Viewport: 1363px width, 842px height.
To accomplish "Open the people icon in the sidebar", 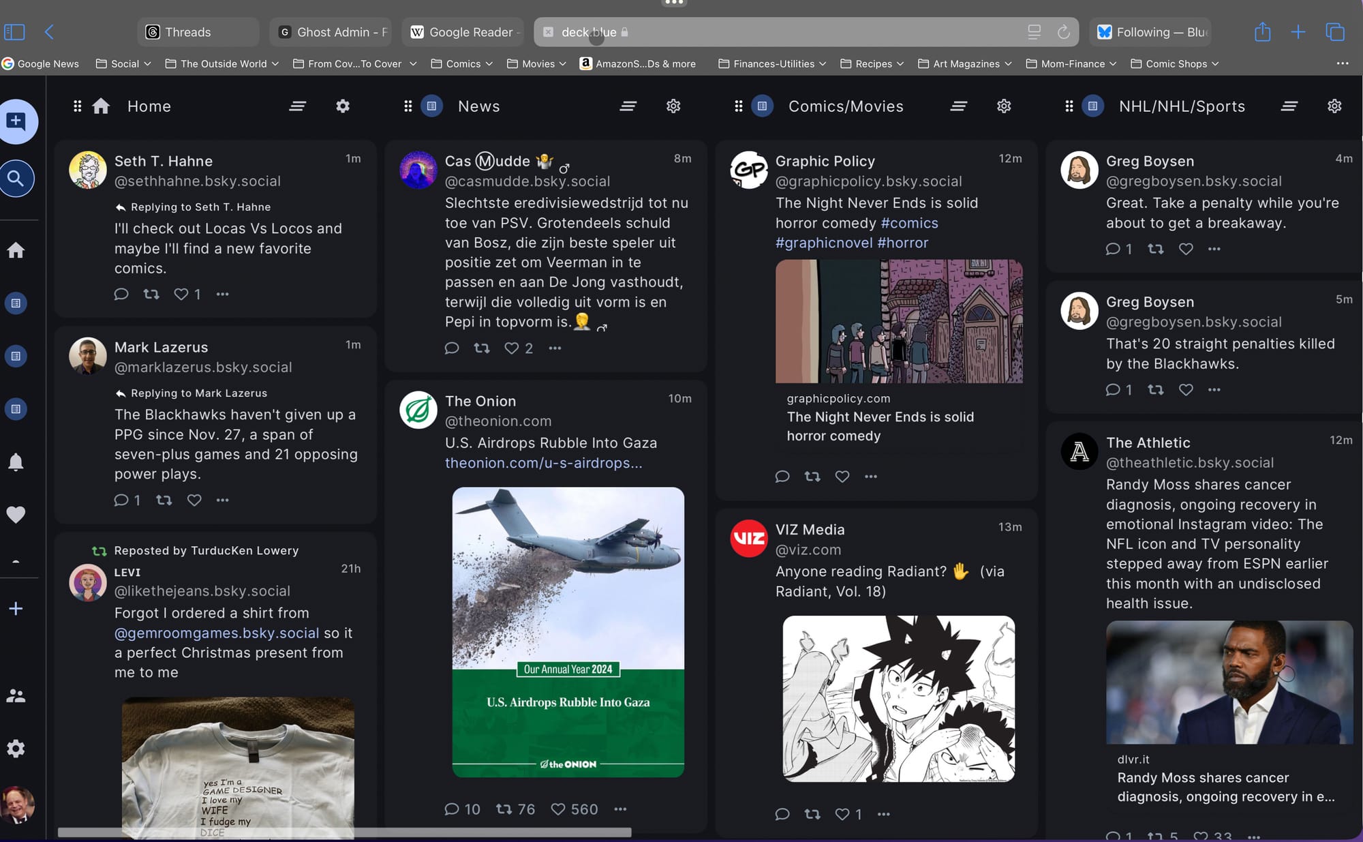I will (16, 695).
